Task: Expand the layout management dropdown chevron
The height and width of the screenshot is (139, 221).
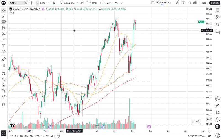Action: (171, 3)
